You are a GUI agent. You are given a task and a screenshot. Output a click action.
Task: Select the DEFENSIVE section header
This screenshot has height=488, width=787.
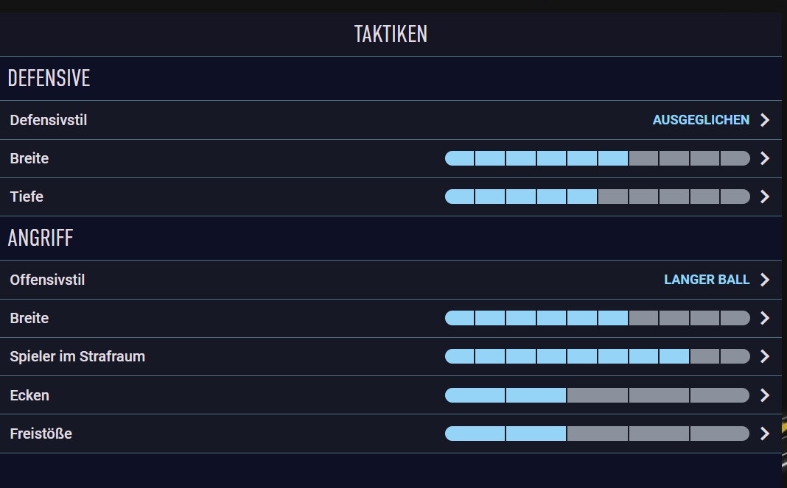point(49,78)
